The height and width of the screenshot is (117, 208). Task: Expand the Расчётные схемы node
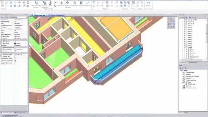pos(182,88)
